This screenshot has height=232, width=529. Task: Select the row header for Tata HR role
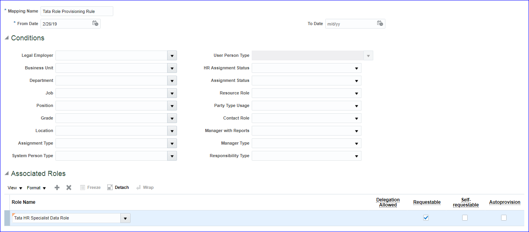pos(7,218)
